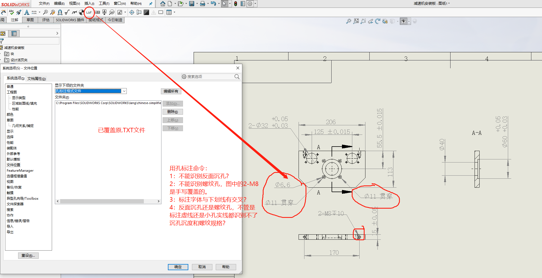This screenshot has height=278, width=542.
Task: Select the folder path entry in 文件夹 list
Action: click(x=108, y=103)
